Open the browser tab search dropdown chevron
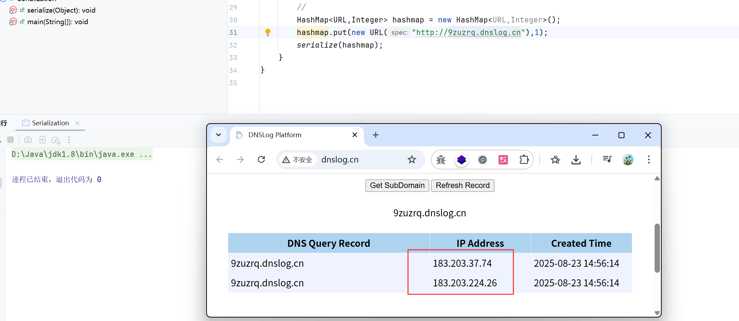This screenshot has width=739, height=321. pyautogui.click(x=218, y=135)
